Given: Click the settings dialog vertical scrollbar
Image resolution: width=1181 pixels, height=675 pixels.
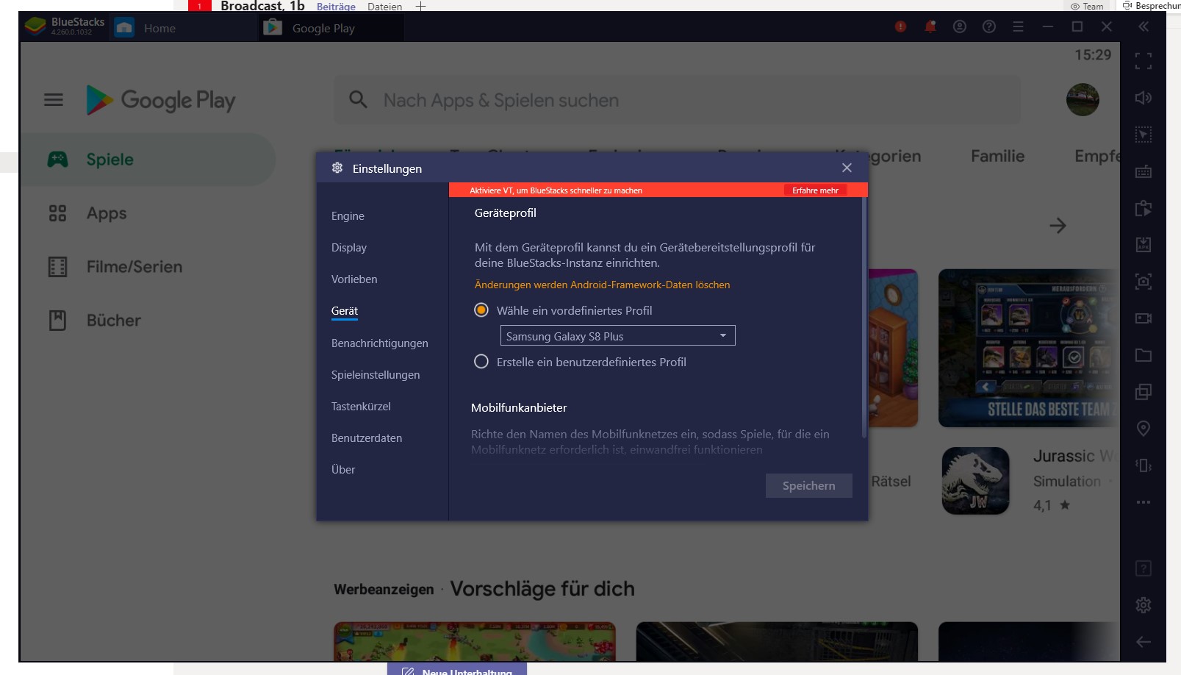Looking at the screenshot, I should coord(864,316).
